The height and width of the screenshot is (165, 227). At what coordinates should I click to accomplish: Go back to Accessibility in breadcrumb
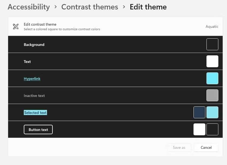pos(29,7)
